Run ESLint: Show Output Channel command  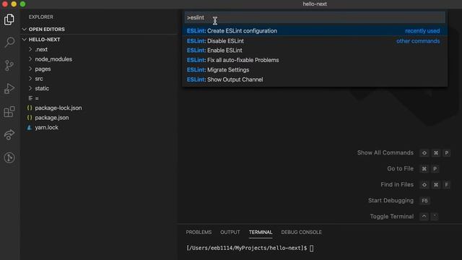pos(315,79)
